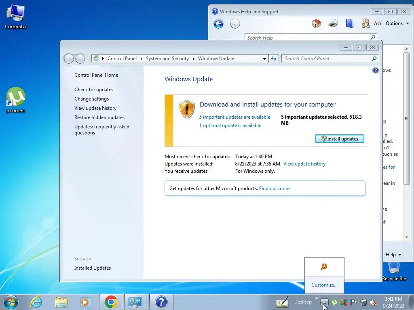Screen dimensions: 414x310
Task: Click the Windows Update shield warning icon
Action: [x=187, y=109]
